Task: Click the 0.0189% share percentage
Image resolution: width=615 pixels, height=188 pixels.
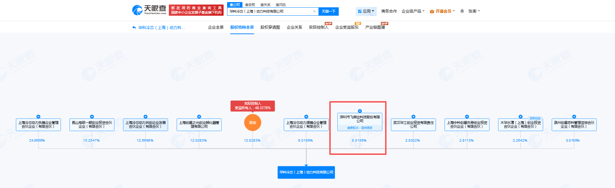Action: tap(573, 141)
